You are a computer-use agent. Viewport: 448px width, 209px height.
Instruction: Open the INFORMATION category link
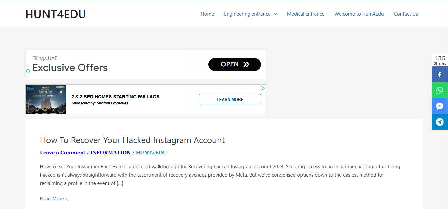point(110,153)
